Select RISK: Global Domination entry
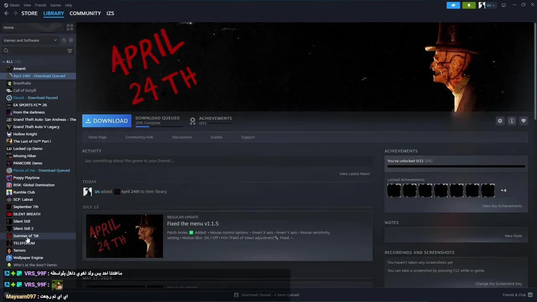 point(34,185)
